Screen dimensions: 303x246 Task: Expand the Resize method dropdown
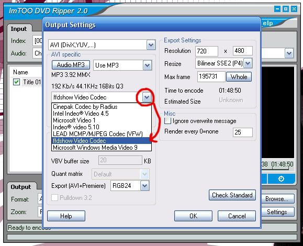click(248, 63)
